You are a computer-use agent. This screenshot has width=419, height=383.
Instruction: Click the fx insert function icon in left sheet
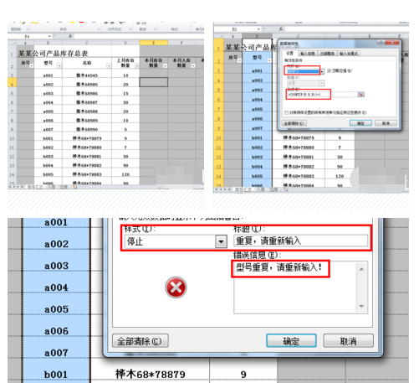tap(70, 36)
